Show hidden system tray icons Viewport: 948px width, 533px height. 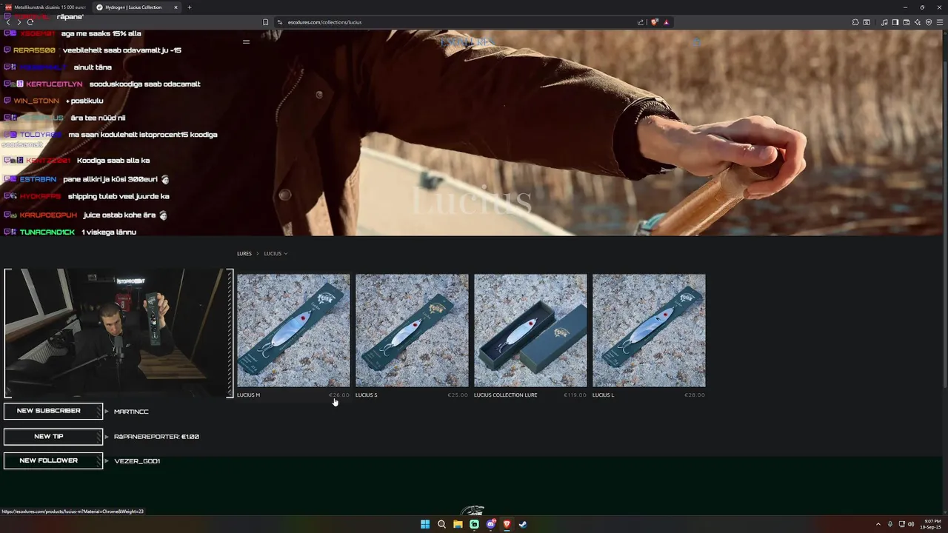tap(878, 524)
